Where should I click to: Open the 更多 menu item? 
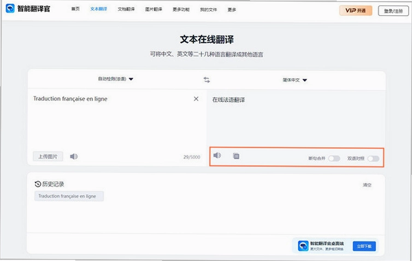point(232,9)
